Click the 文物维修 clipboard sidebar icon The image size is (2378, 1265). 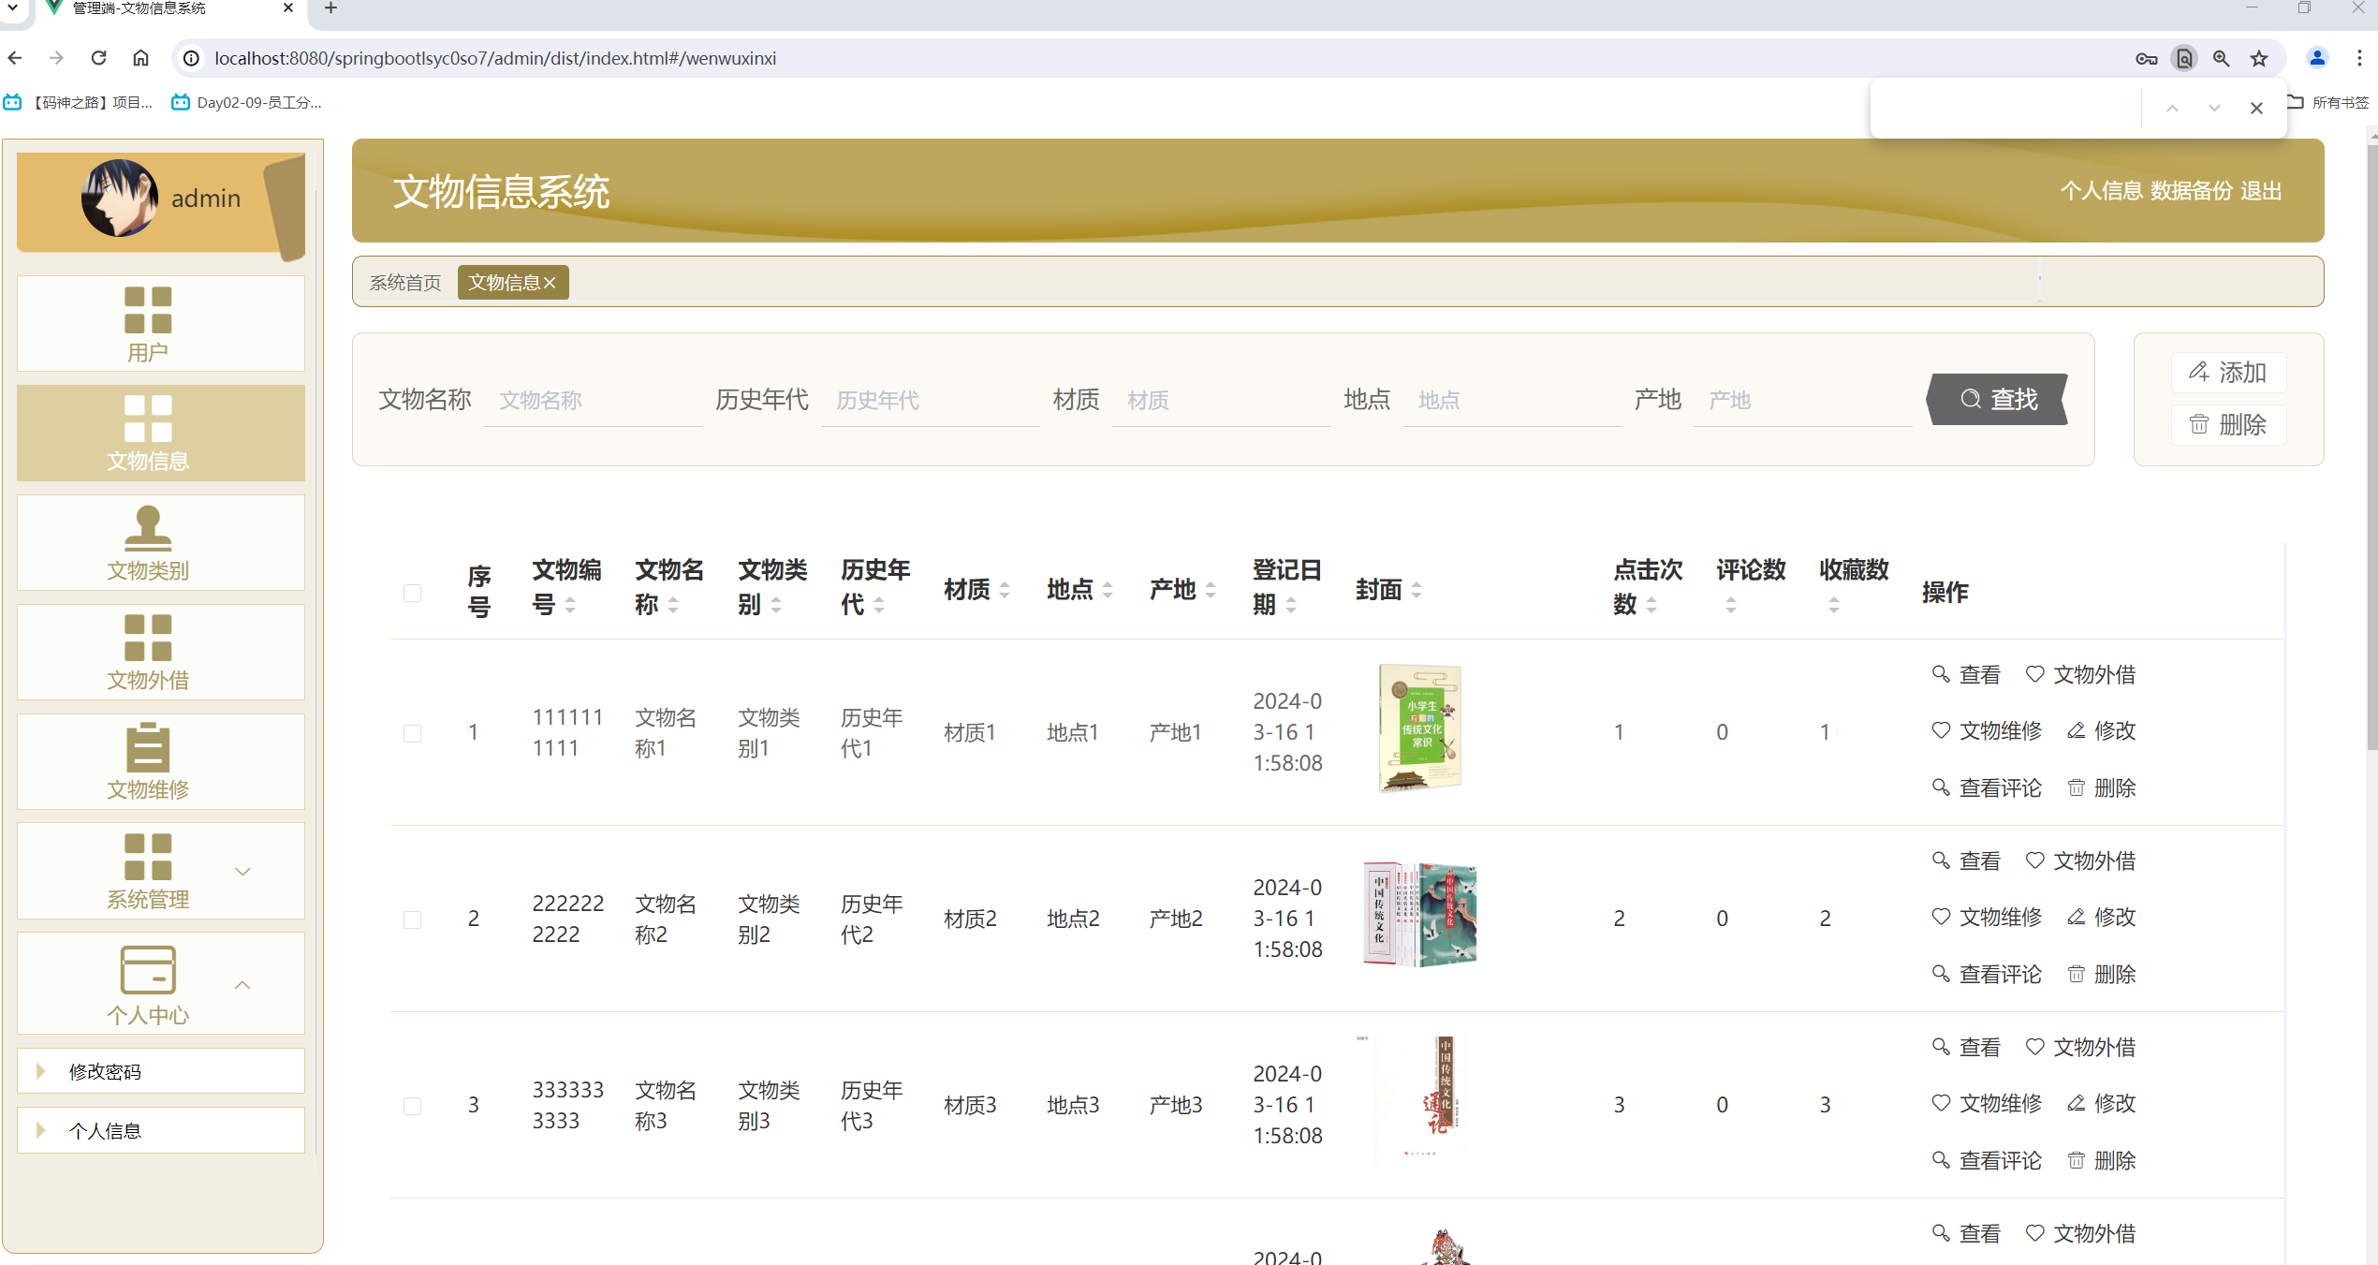pos(148,746)
